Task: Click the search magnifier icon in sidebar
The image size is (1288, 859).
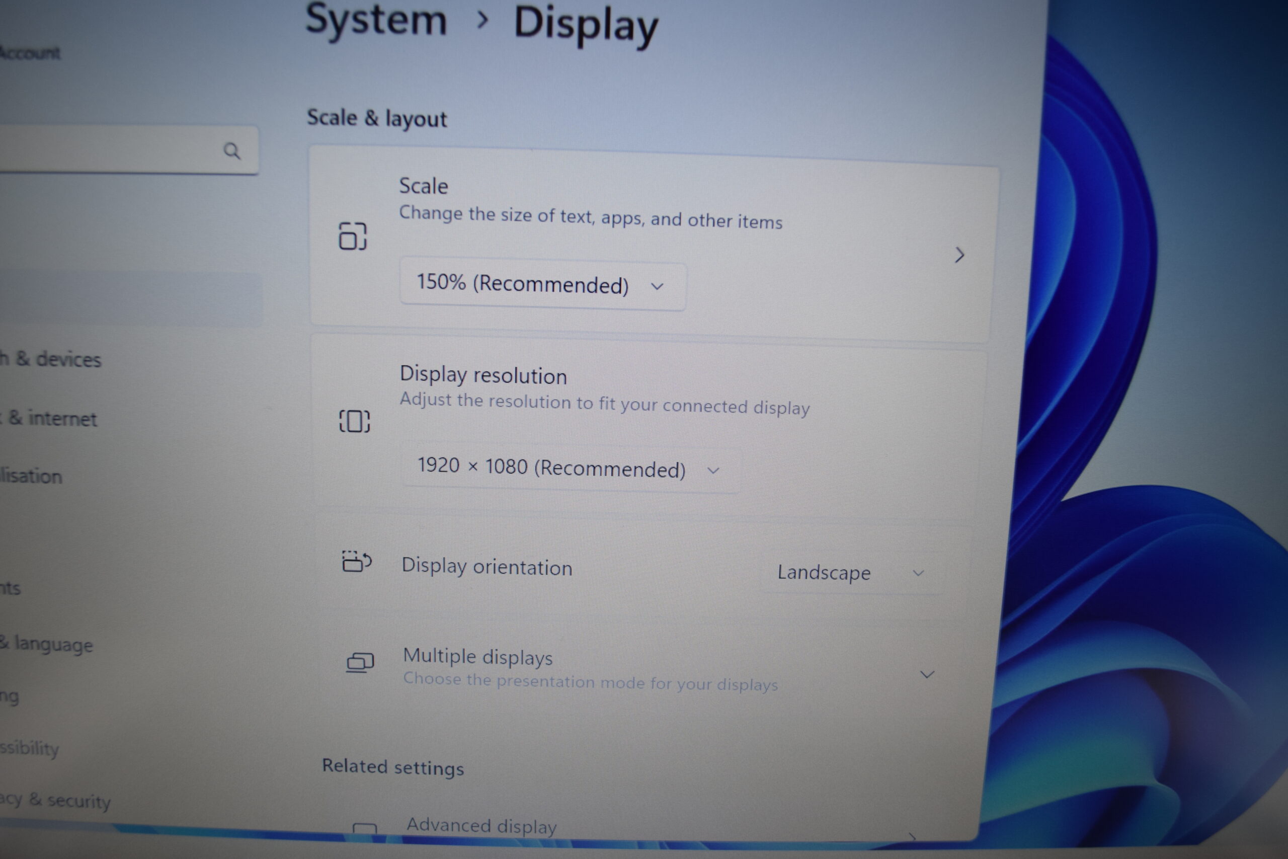Action: [231, 150]
